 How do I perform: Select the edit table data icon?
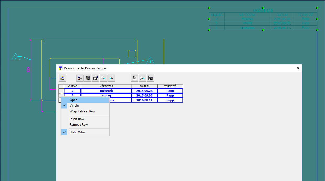click(x=142, y=78)
